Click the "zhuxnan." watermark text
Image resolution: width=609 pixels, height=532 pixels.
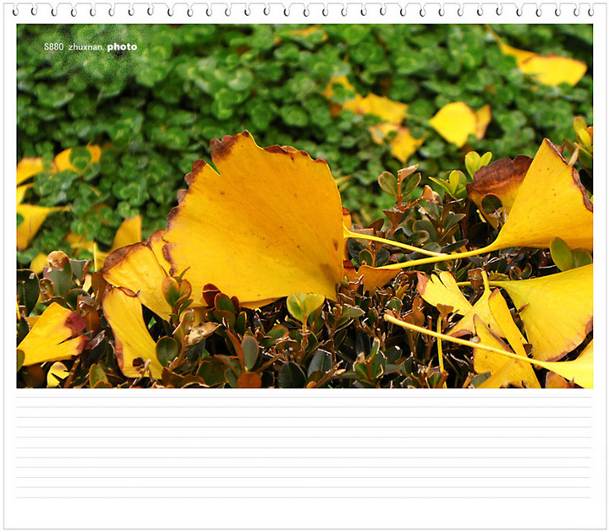(85, 47)
